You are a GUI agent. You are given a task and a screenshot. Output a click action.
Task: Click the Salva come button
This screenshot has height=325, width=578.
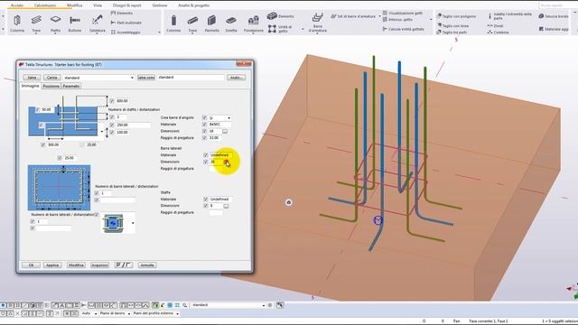coord(146,78)
